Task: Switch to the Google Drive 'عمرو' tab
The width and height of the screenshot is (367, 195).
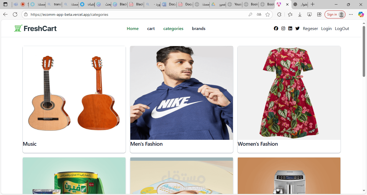Action: tap(218, 4)
